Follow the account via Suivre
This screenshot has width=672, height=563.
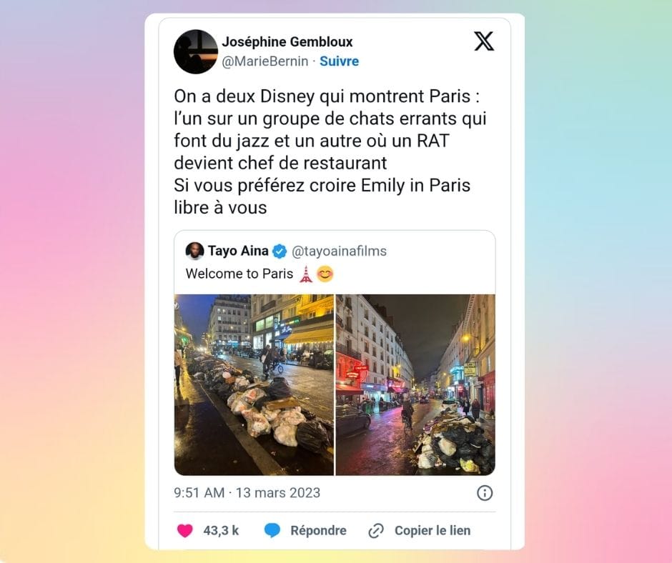(339, 61)
